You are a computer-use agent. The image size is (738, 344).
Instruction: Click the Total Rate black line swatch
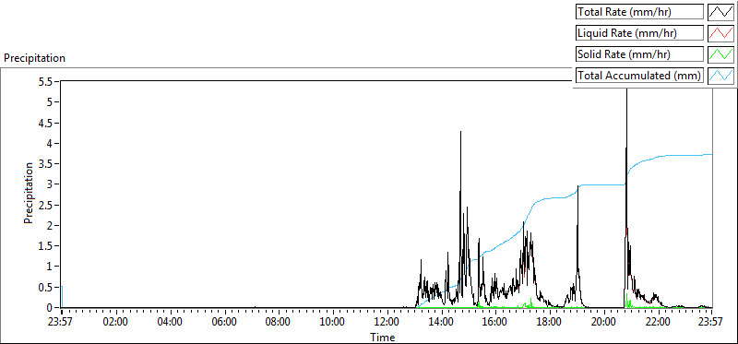coord(721,12)
